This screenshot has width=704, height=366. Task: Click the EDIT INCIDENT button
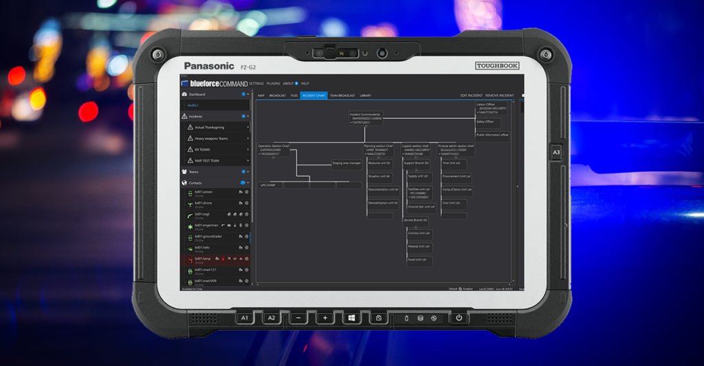coord(472,95)
